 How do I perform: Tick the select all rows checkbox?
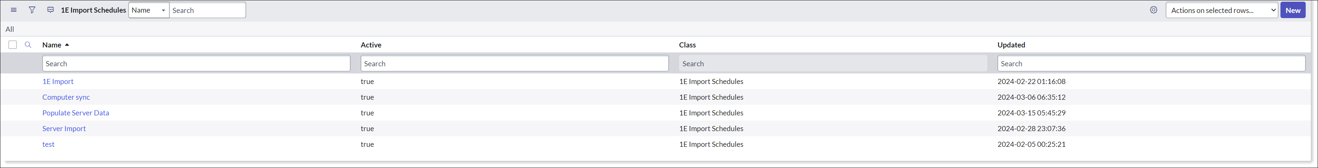[13, 45]
